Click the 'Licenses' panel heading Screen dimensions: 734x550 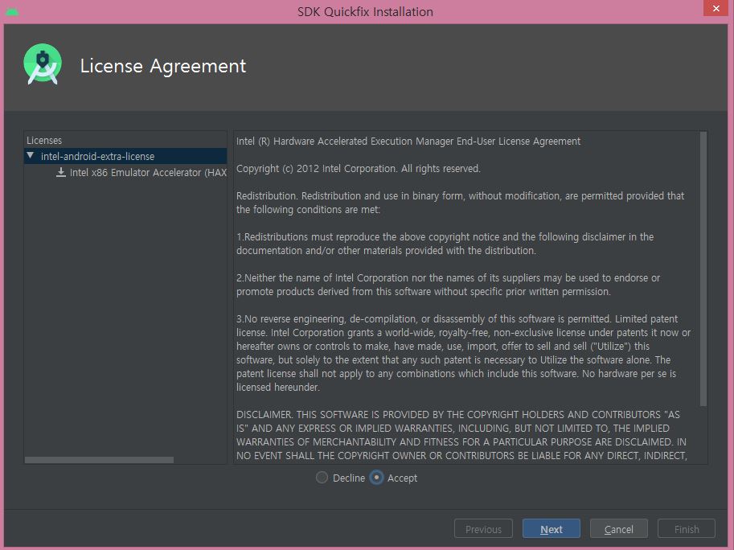coord(44,141)
